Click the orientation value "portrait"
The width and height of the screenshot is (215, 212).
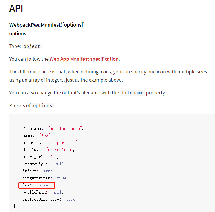click(66, 143)
